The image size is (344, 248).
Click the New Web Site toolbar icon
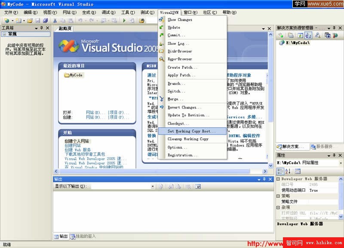click(x=7, y=21)
